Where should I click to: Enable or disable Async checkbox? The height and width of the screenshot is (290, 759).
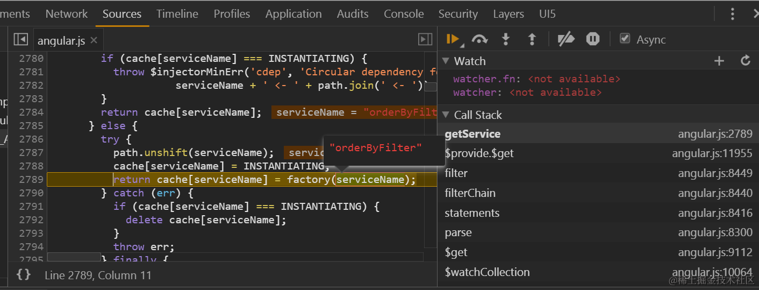pos(625,38)
